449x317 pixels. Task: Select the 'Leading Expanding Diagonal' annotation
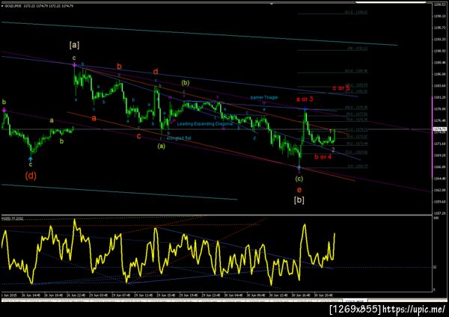205,124
